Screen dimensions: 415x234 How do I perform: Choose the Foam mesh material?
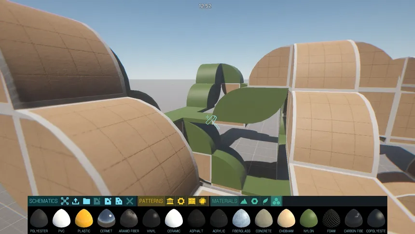331,218
